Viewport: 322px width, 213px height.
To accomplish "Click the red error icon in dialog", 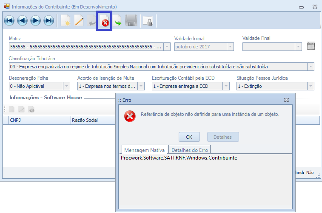I will coord(130,116).
